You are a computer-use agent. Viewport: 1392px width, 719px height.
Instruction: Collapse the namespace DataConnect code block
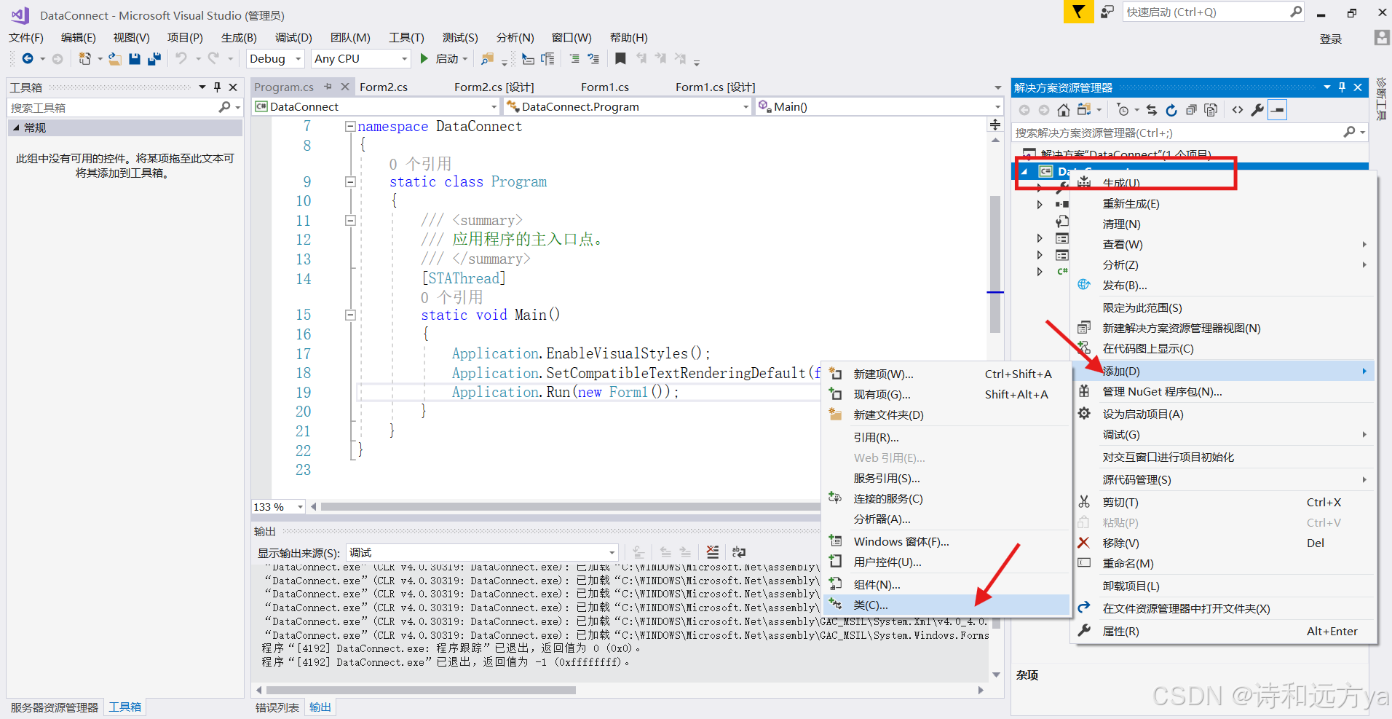(350, 127)
